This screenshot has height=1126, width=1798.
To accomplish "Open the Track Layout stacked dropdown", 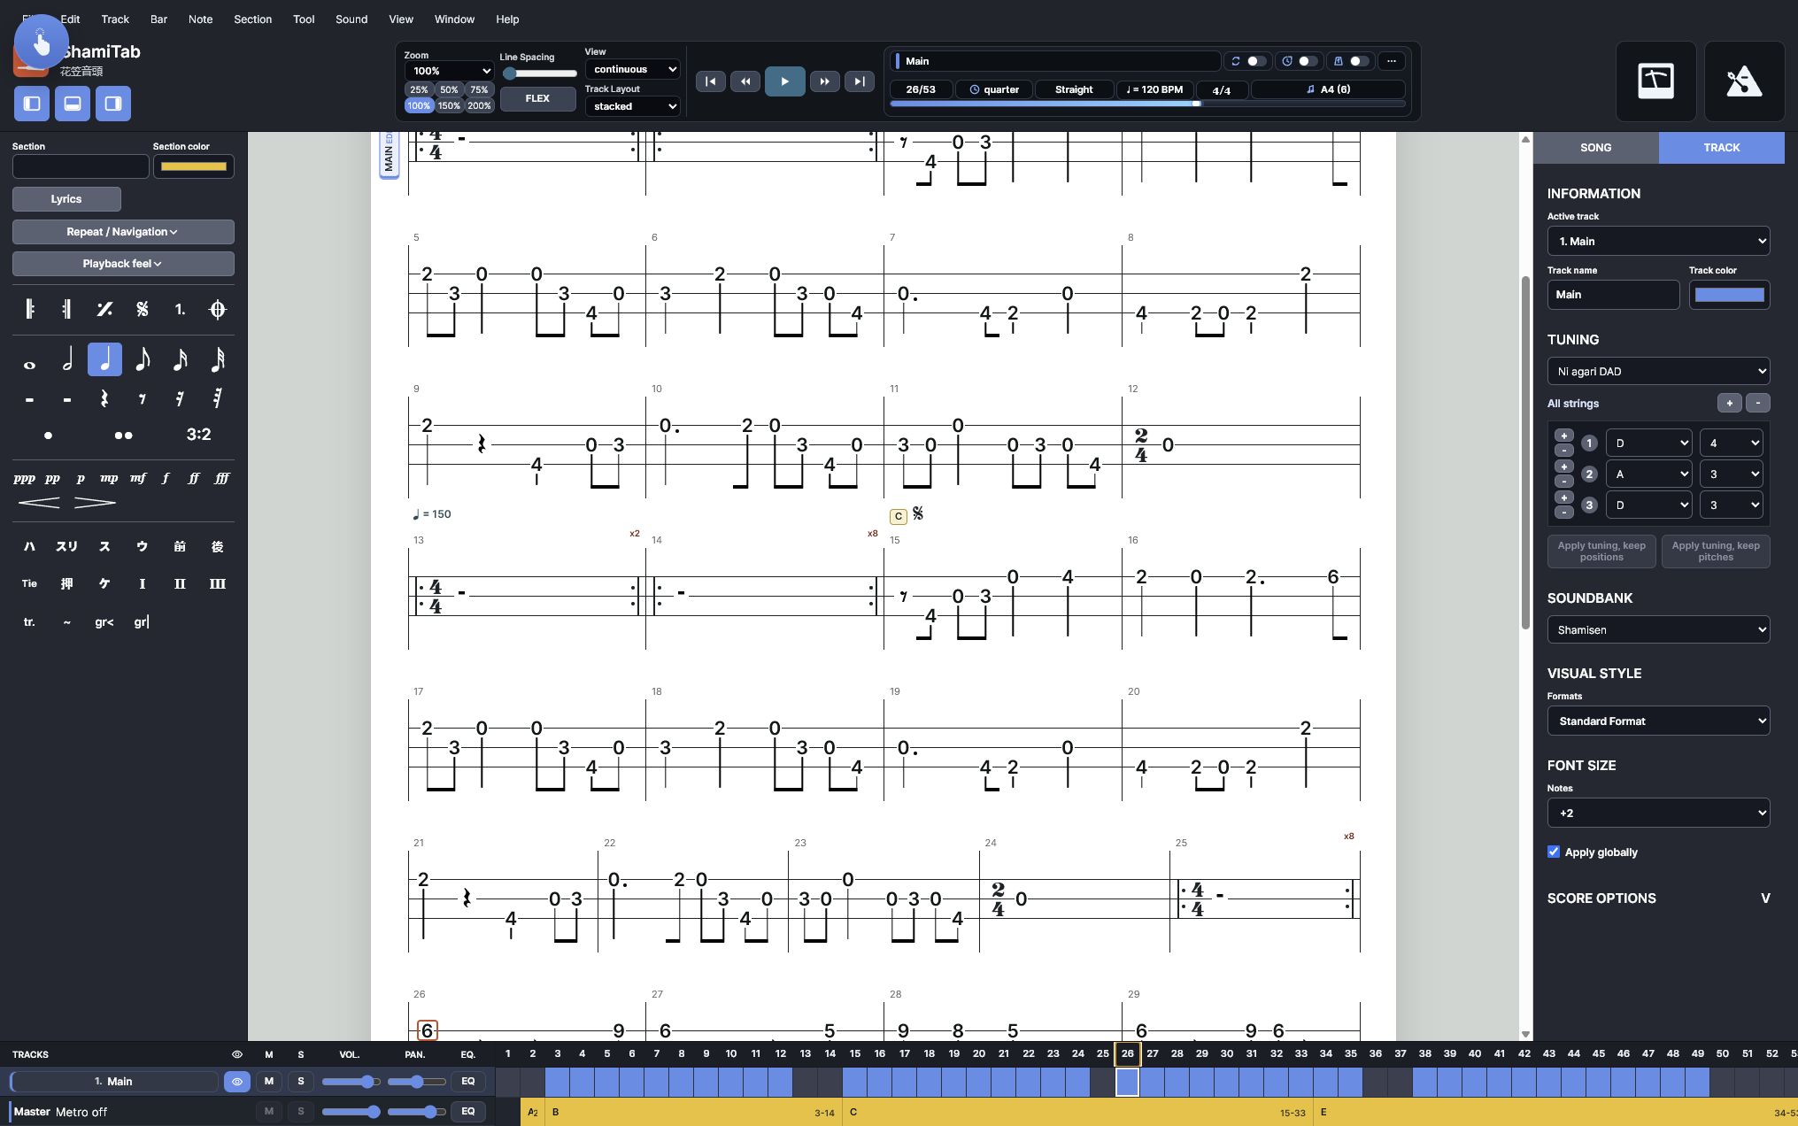I will pos(633,106).
